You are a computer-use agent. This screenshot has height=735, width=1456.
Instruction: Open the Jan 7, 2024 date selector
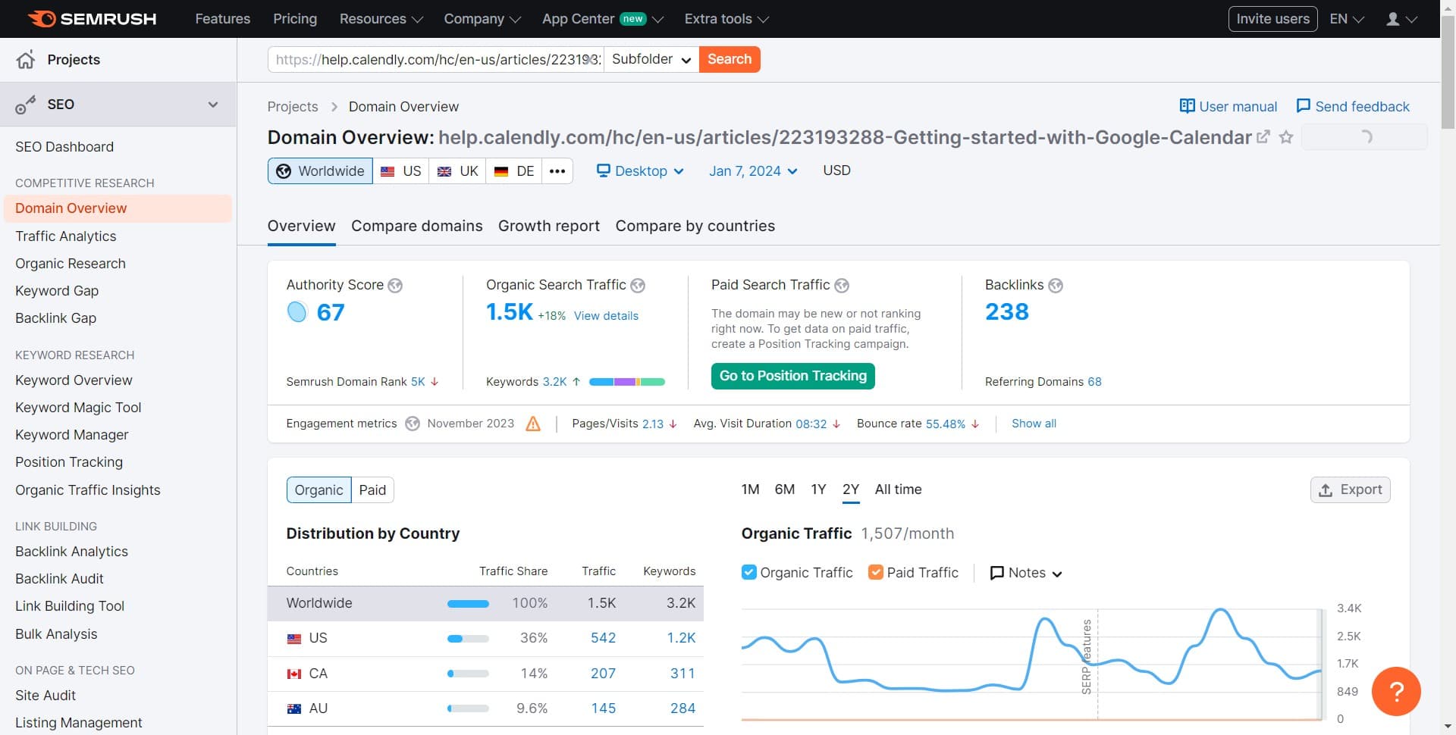tap(752, 171)
